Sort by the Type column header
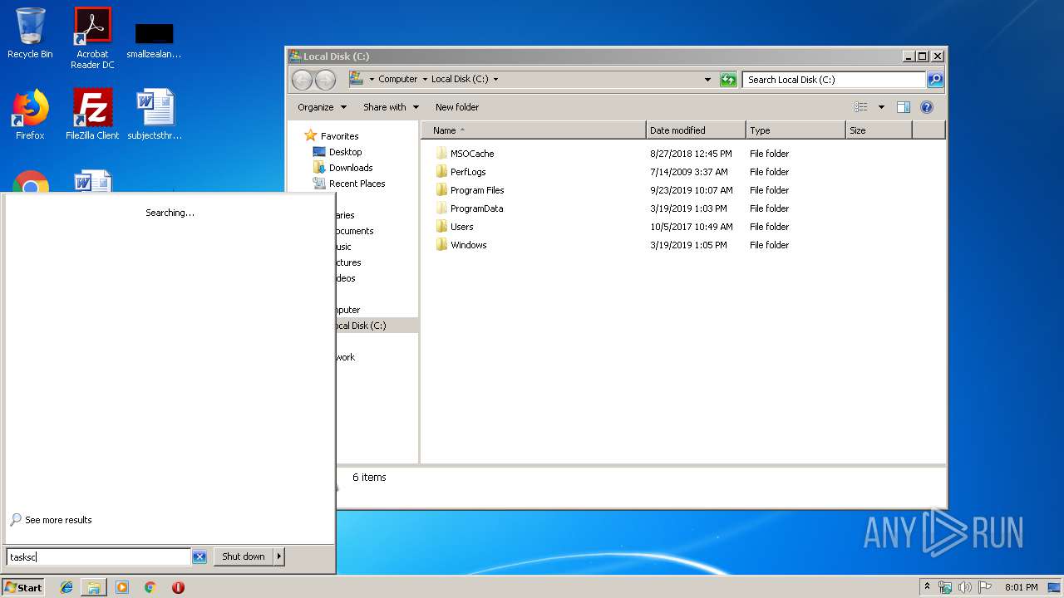The image size is (1064, 598). coord(796,130)
